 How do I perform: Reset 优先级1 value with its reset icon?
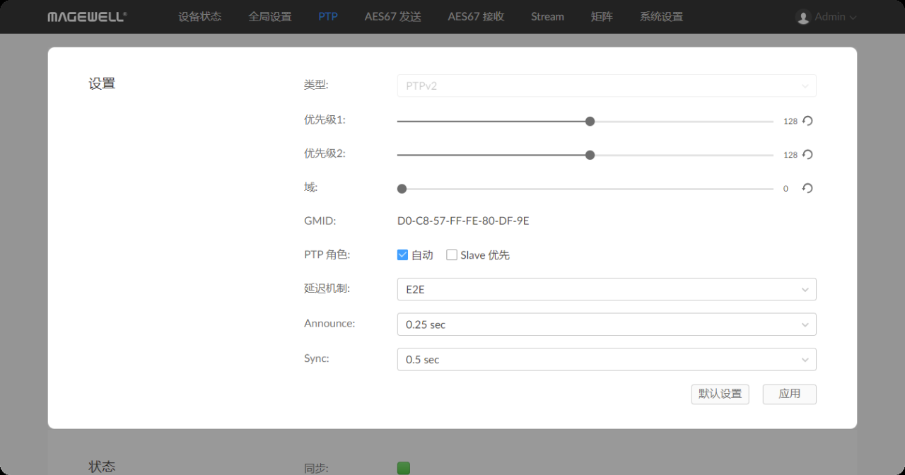click(807, 121)
